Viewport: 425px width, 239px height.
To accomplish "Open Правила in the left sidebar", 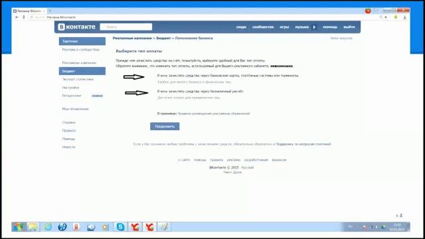I will tap(69, 131).
